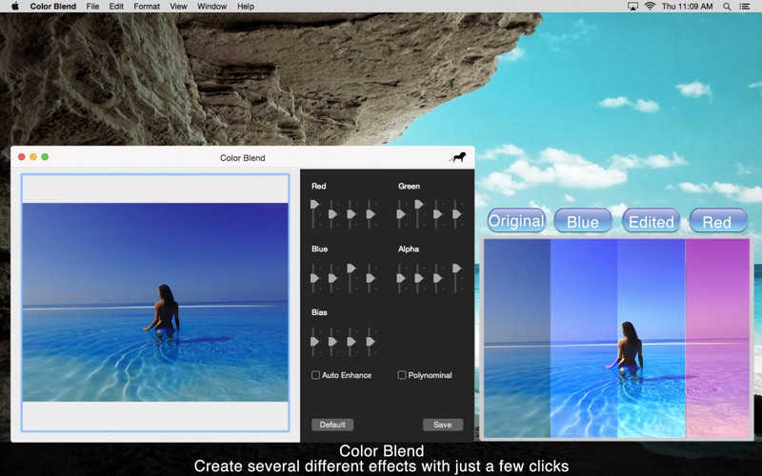This screenshot has height=476, width=762.
Task: Click the fourth Blue slider handle
Action: click(371, 278)
